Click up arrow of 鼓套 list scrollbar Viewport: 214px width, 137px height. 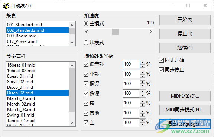(72, 25)
